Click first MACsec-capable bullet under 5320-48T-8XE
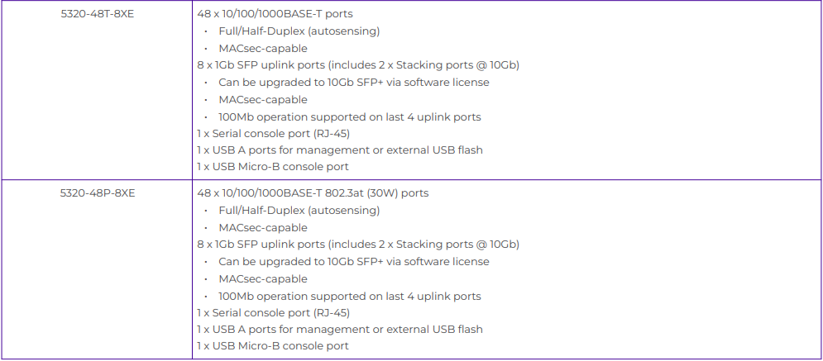The image size is (823, 361). coord(262,49)
